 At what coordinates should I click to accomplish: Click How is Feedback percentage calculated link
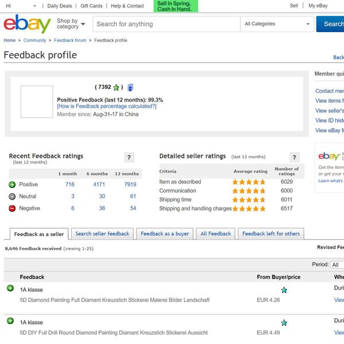[107, 106]
